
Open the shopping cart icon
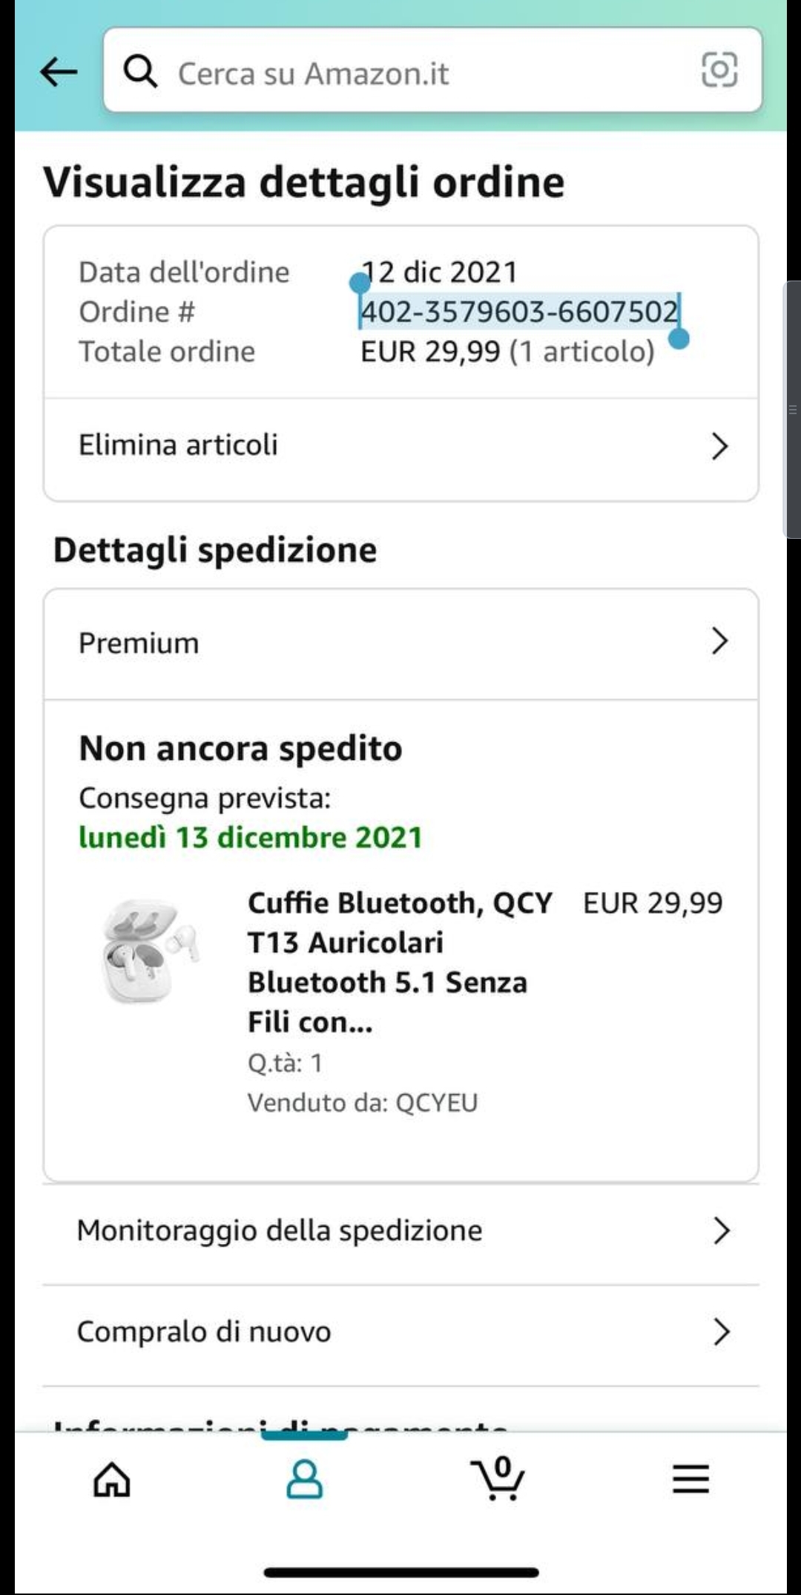pyautogui.click(x=498, y=1478)
